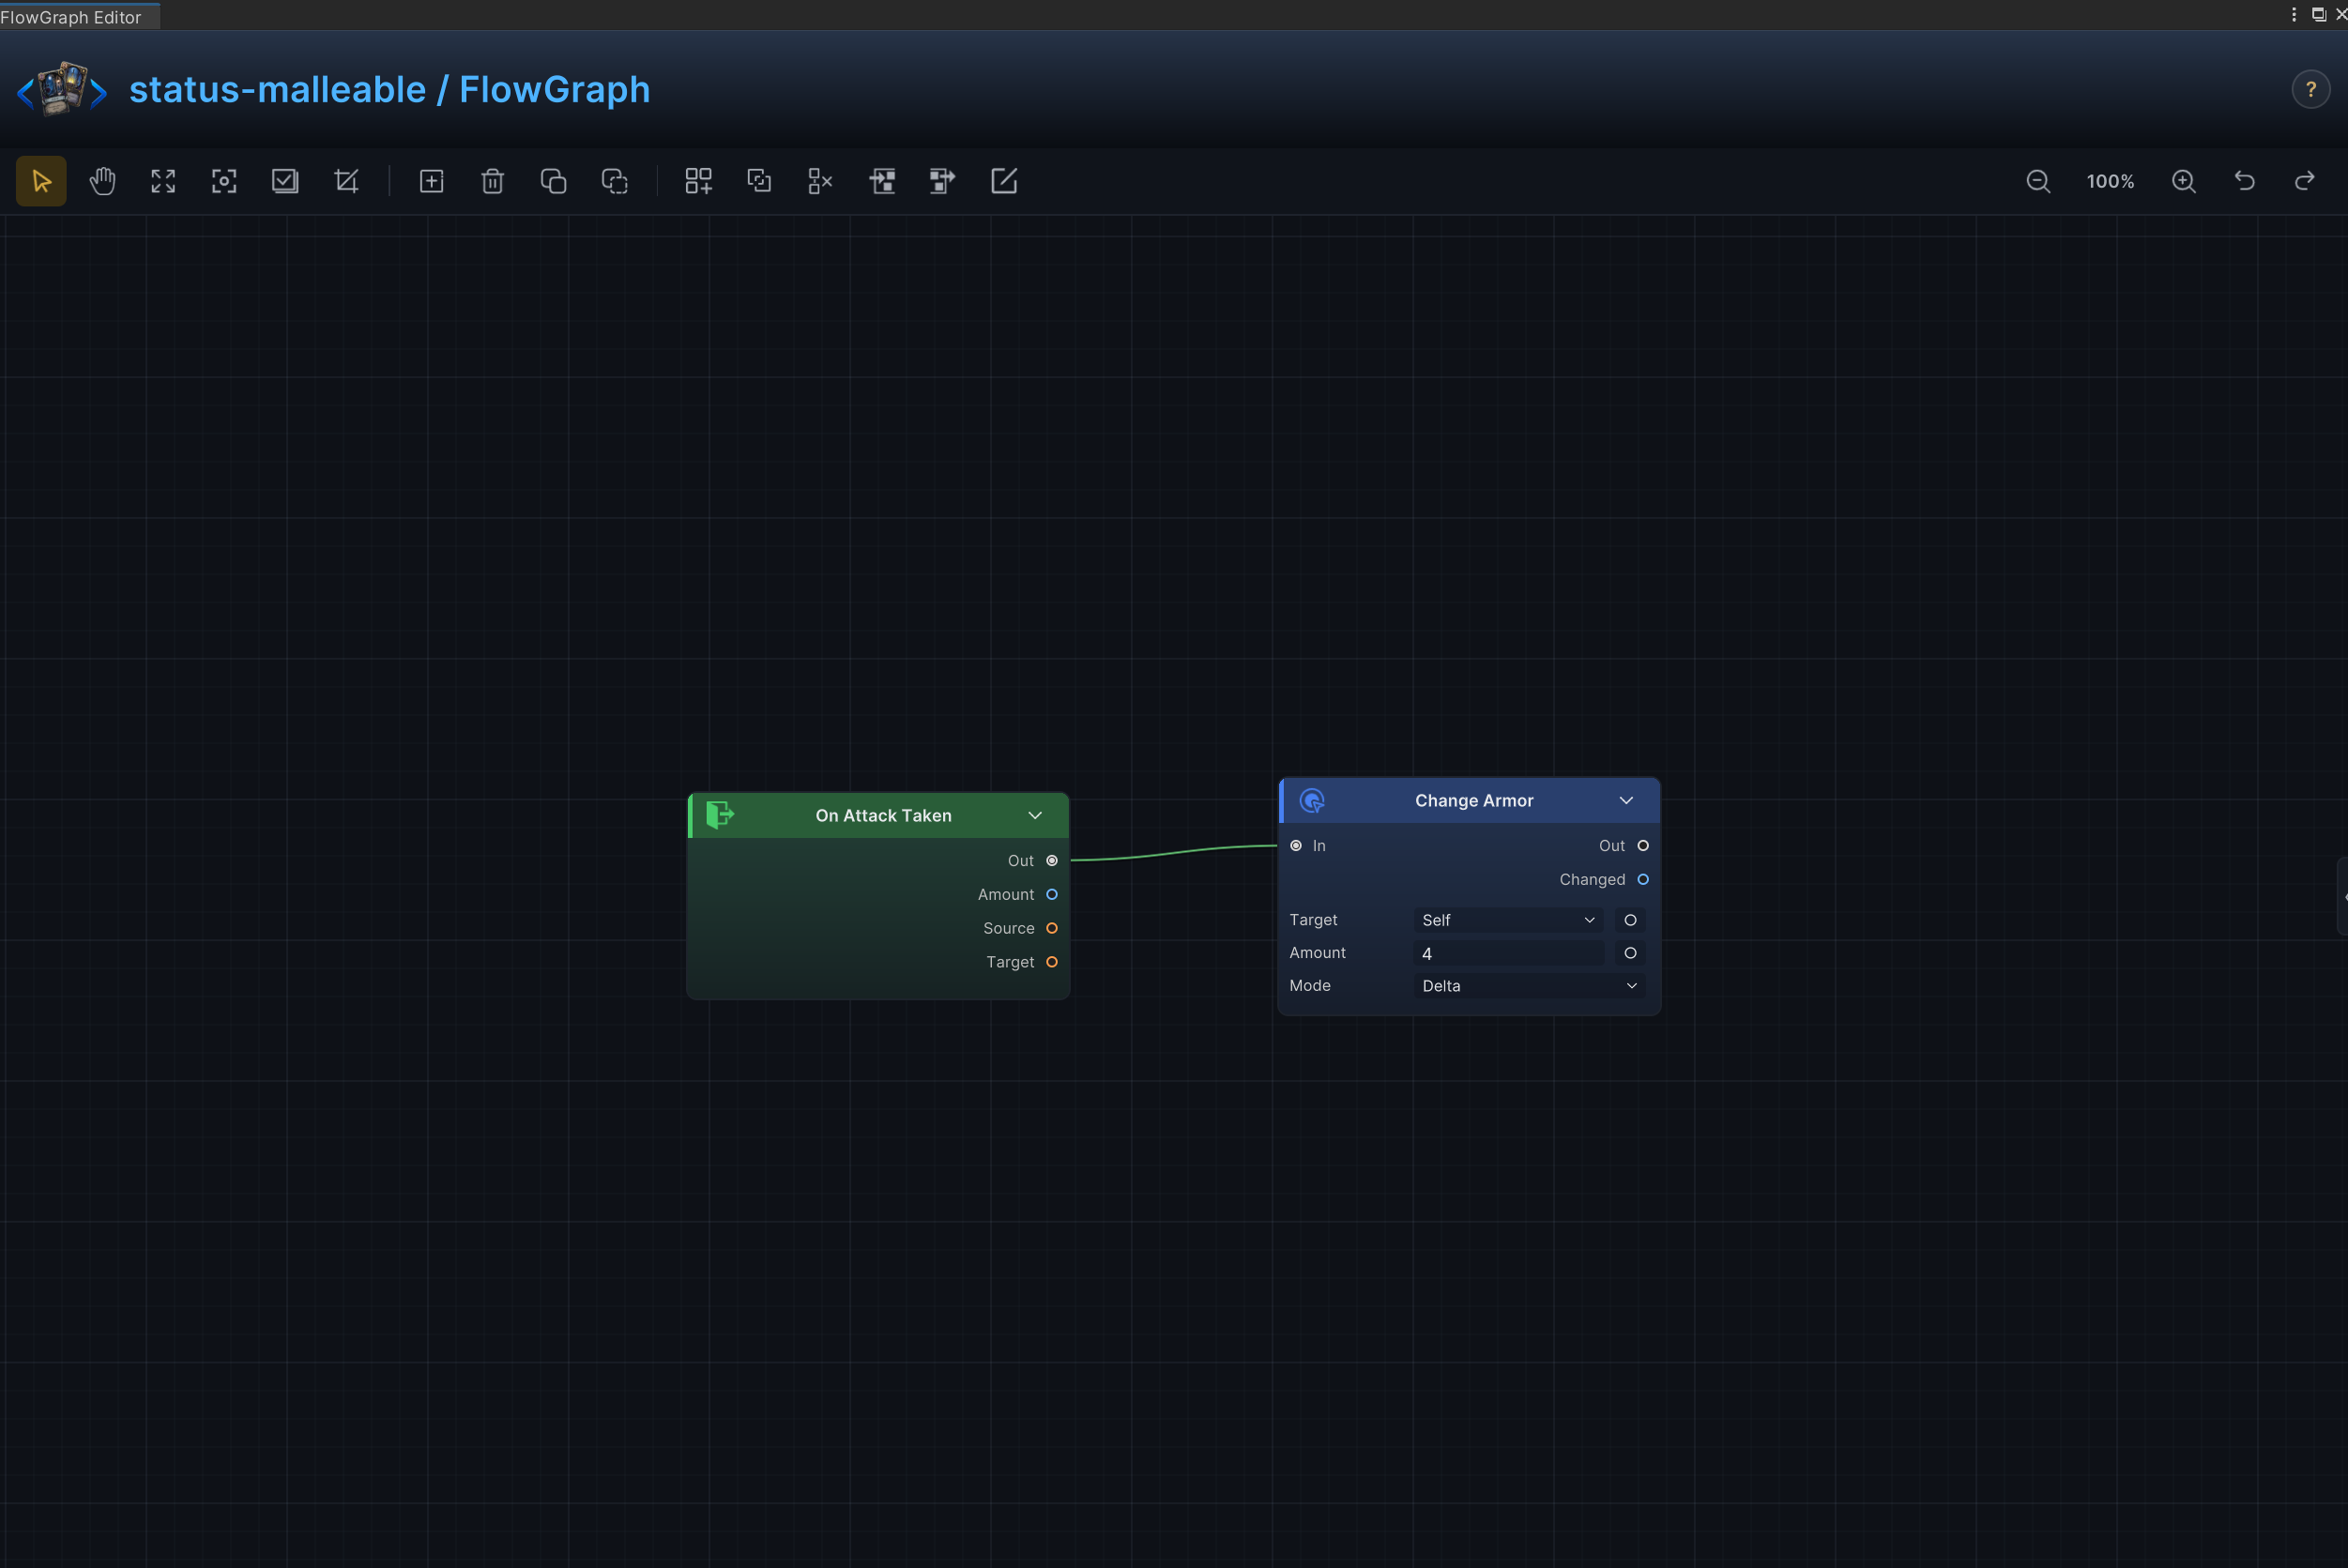
Task: Click the fit-to-screen expand arrows icon
Action: coord(163,181)
